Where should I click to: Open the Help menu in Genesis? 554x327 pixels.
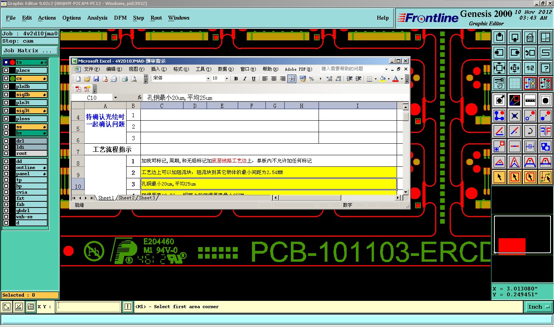tap(383, 18)
